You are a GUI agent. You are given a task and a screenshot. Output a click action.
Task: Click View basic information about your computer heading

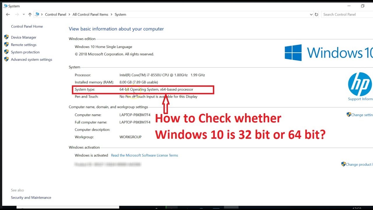point(116,29)
